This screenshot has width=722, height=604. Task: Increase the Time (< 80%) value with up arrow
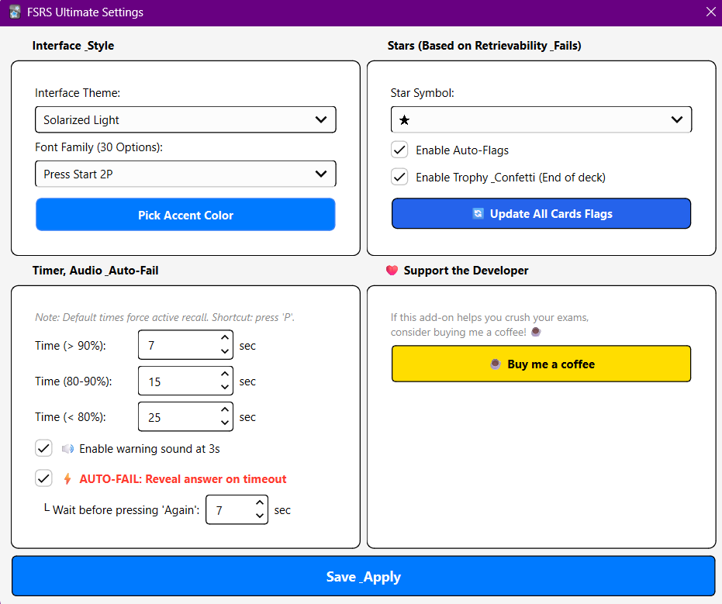[225, 409]
